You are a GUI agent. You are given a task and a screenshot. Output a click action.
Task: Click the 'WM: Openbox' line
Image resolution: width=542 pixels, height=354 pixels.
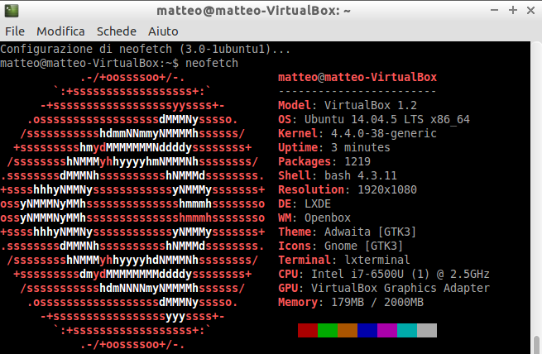pos(314,218)
